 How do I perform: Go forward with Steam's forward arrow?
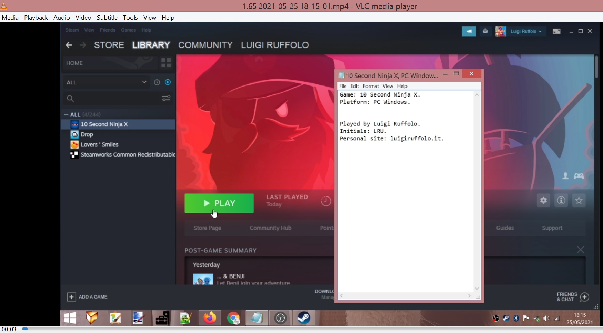point(83,45)
